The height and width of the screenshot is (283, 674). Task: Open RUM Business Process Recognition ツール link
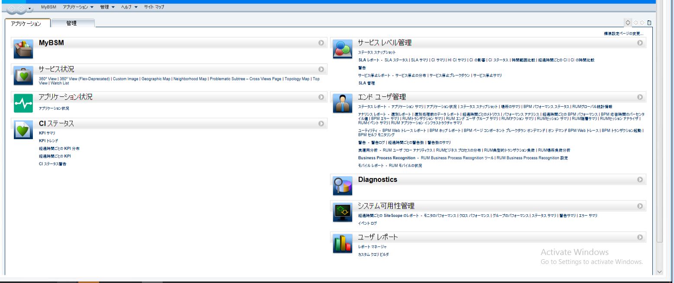tap(457, 158)
